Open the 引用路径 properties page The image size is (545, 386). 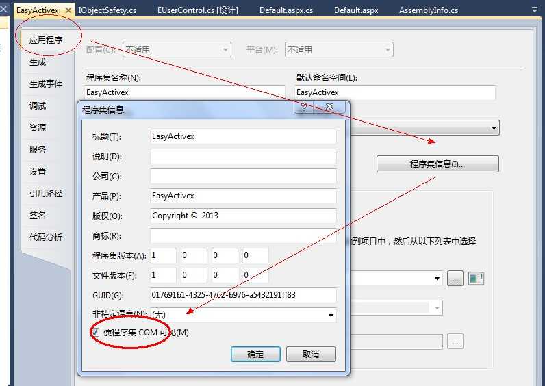tap(46, 194)
